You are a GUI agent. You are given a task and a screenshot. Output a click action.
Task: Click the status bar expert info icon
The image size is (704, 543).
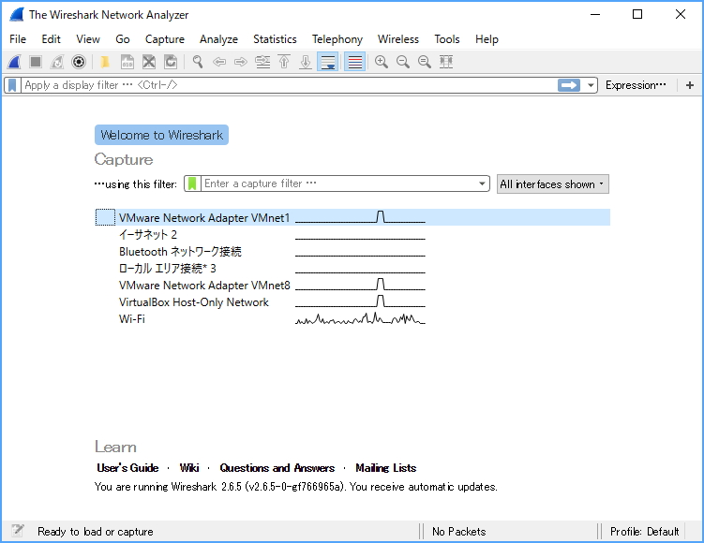(18, 531)
